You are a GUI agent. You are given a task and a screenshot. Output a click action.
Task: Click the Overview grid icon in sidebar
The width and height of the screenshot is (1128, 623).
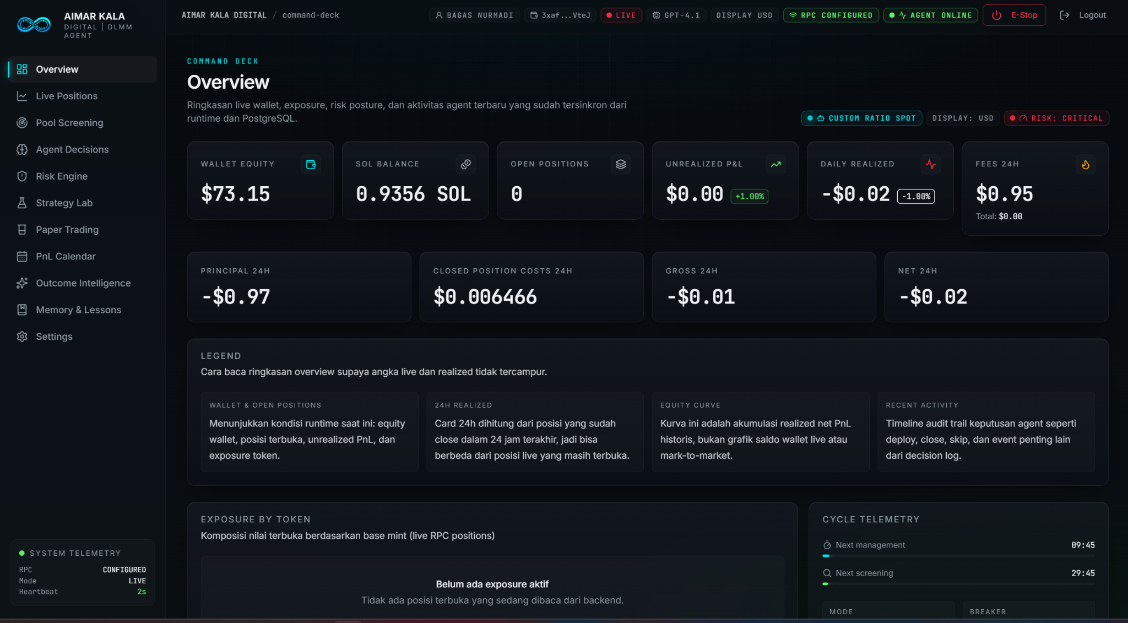(x=22, y=69)
